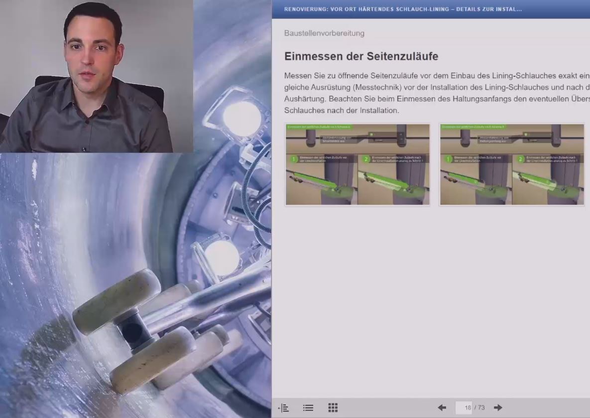This screenshot has height=418, width=590.
Task: Go to the previous slide with left arrow
Action: [x=442, y=408]
